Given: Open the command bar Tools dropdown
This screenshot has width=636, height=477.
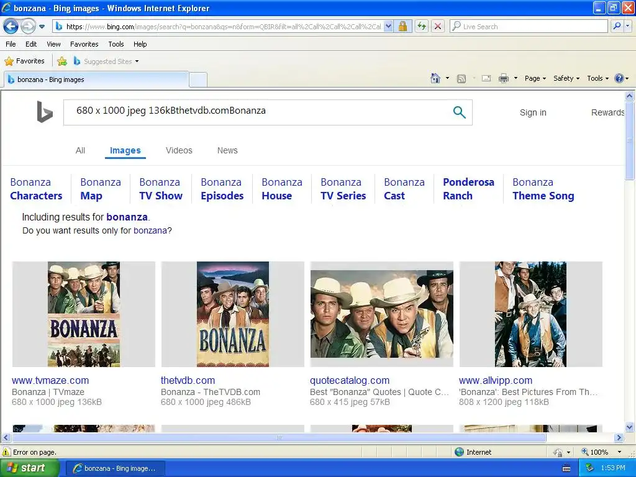Looking at the screenshot, I should [597, 78].
